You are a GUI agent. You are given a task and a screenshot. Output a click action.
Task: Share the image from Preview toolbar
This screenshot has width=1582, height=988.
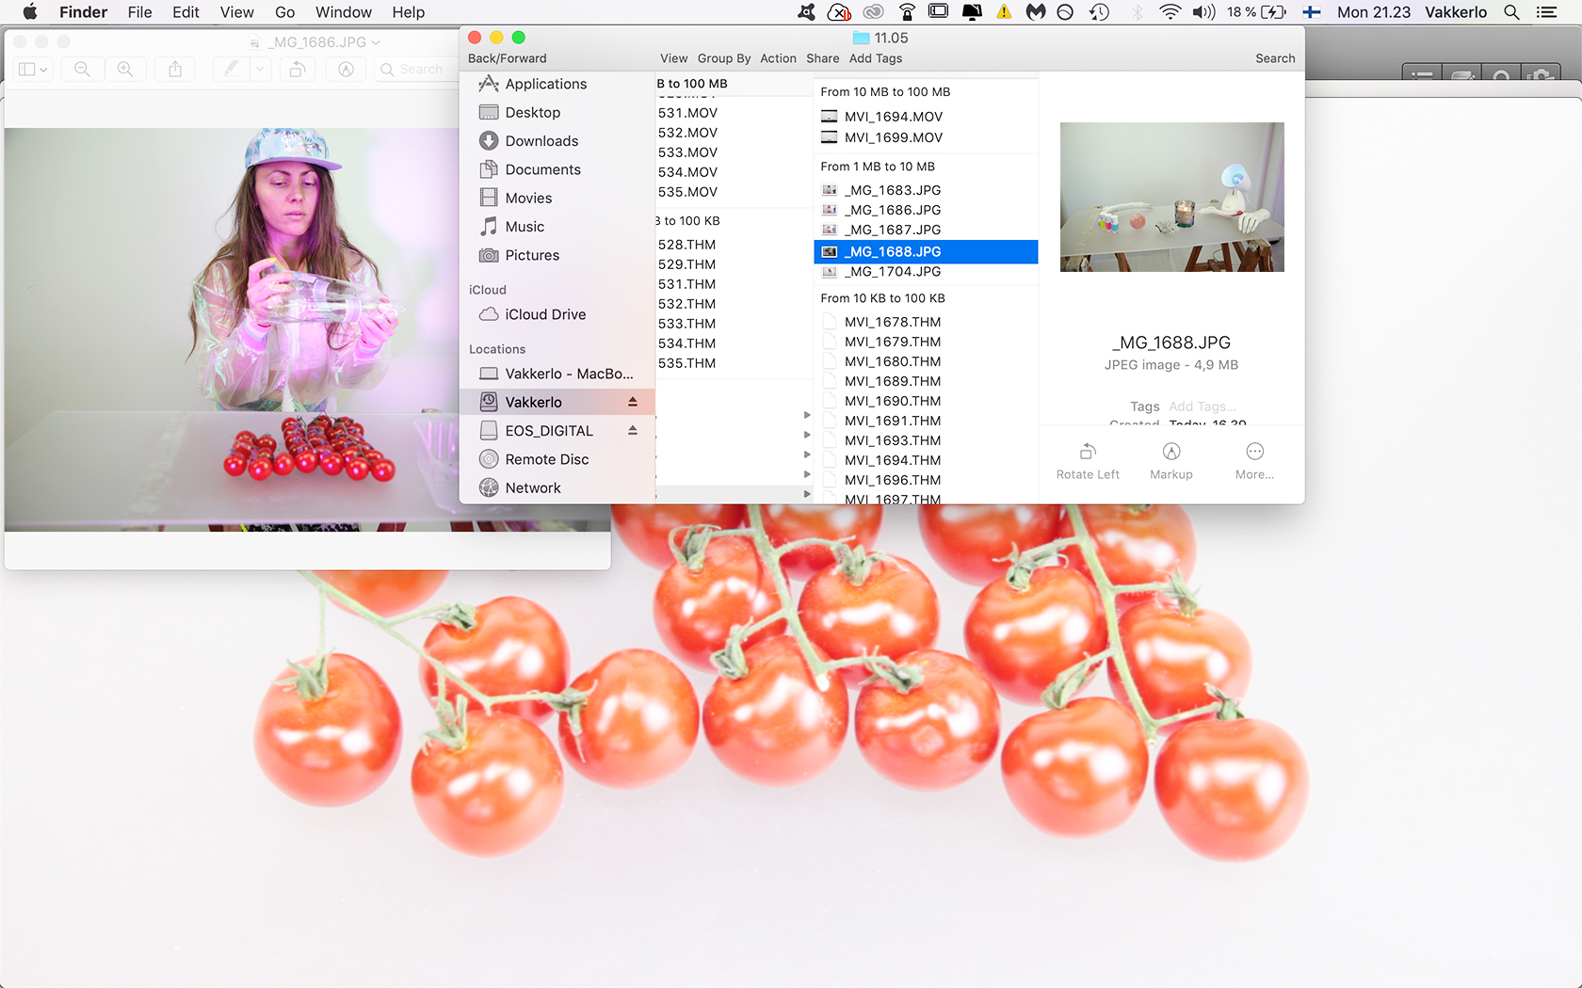tap(175, 70)
